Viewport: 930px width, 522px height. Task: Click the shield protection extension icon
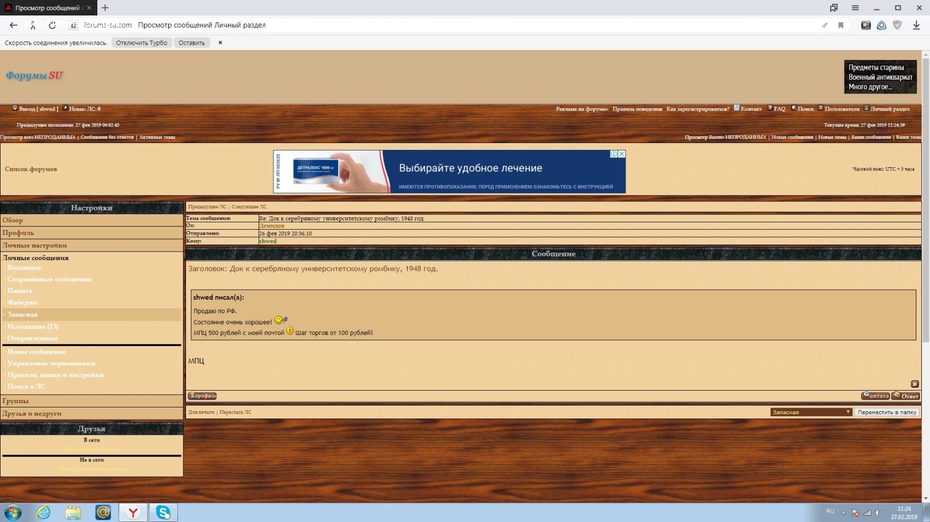(x=897, y=25)
